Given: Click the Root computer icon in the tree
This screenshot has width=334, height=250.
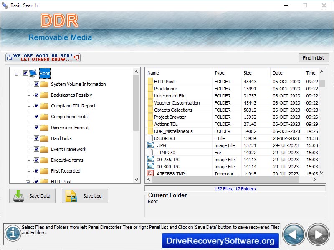Looking at the screenshot, I should (33, 73).
